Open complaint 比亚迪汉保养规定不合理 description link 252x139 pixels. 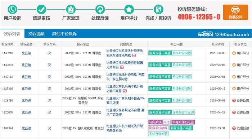click(125, 112)
